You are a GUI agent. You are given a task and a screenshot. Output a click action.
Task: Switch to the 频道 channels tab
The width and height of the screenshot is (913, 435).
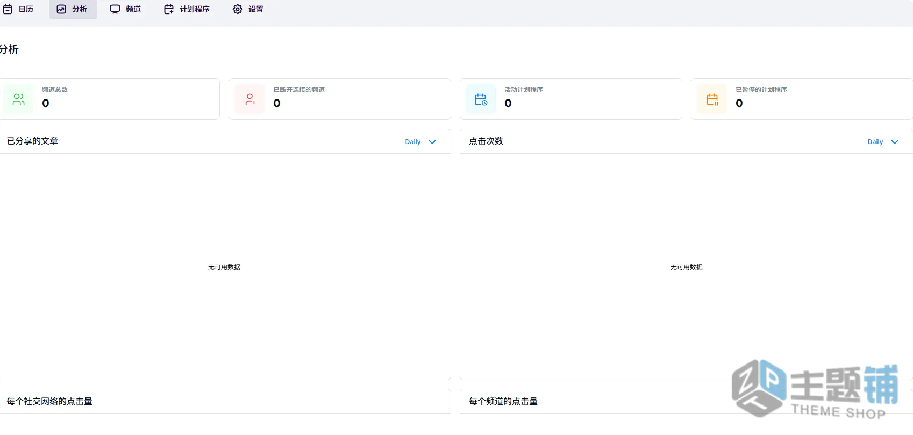coord(126,9)
